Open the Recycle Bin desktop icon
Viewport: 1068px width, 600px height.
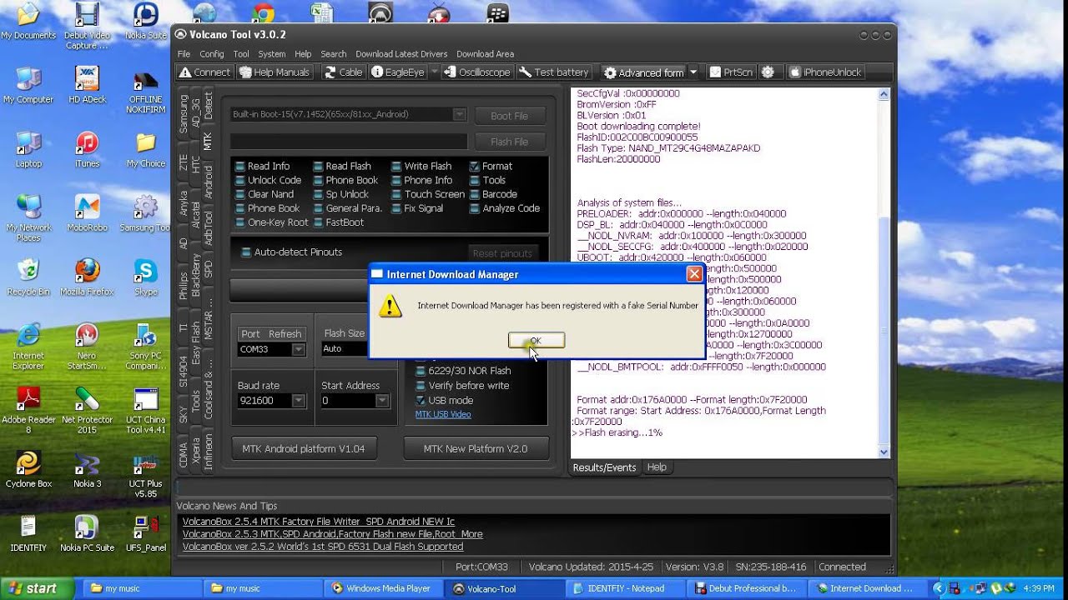(28, 277)
